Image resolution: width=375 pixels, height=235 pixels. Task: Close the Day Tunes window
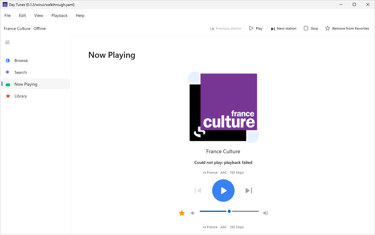368,4
